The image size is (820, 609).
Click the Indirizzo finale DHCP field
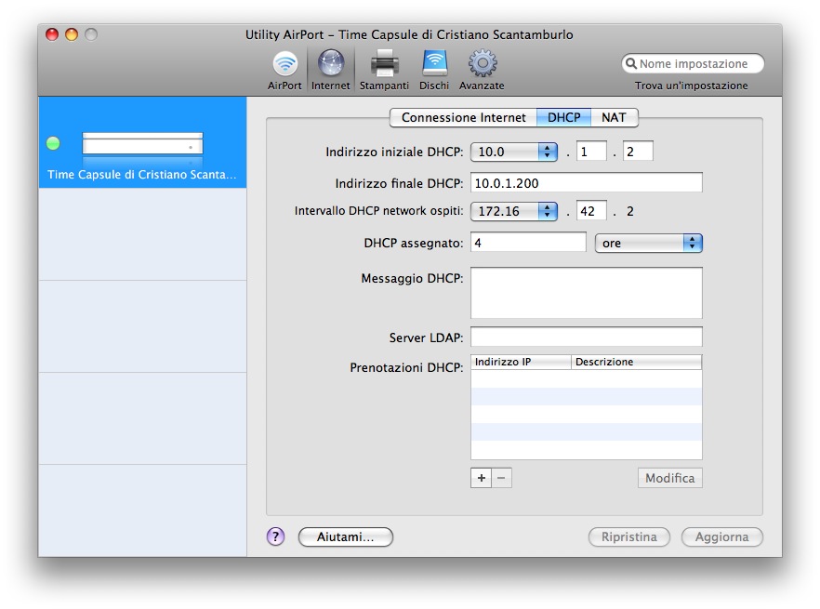point(587,183)
